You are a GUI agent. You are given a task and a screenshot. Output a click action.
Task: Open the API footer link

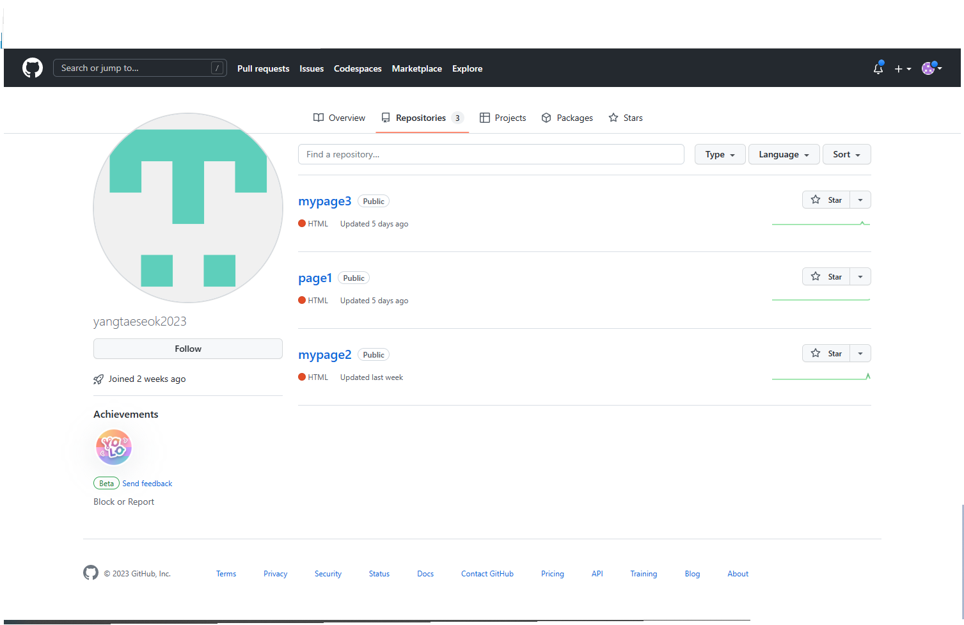[597, 574]
